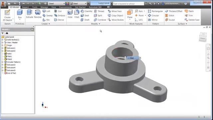Screen dimensions: 213x120
Task: Expand the Extrusion1 node
Action: point(2,48)
